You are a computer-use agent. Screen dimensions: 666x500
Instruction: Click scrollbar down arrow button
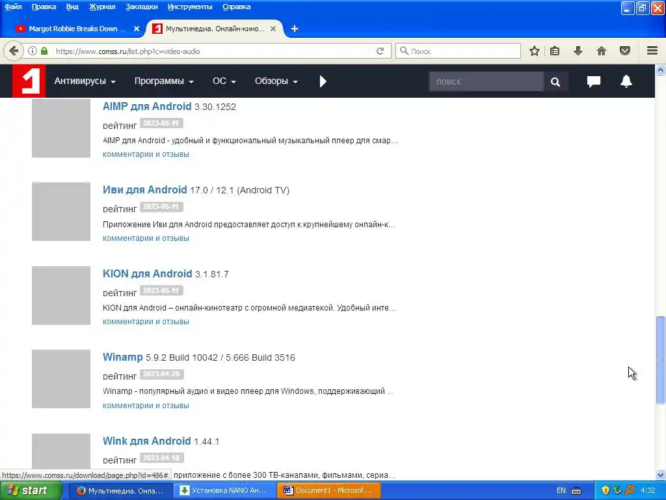pyautogui.click(x=660, y=475)
